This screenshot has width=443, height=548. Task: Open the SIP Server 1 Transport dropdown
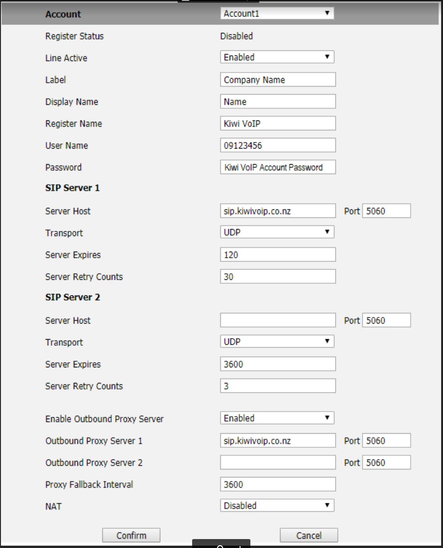tap(277, 232)
